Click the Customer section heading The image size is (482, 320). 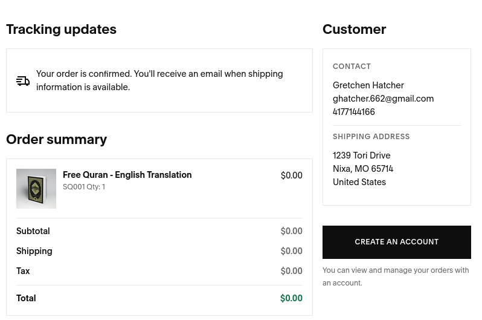coord(354,29)
